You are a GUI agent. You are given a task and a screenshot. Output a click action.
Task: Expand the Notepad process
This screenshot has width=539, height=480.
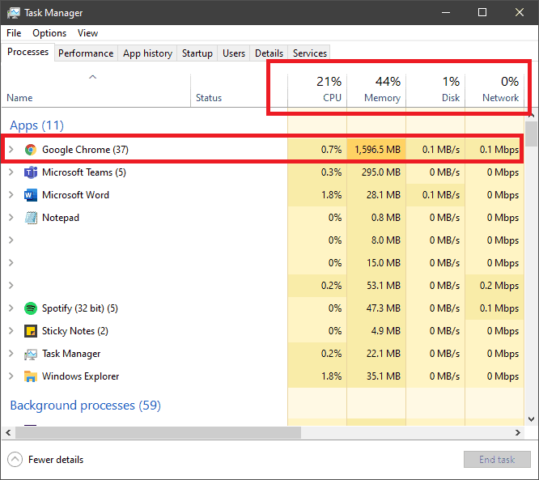click(11, 217)
